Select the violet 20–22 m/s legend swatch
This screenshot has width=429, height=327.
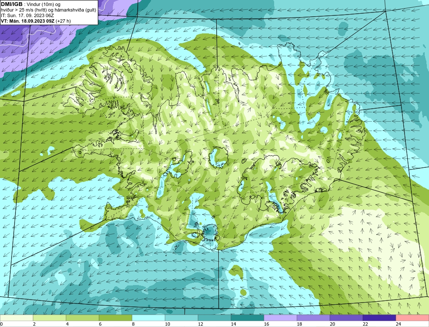[346, 318]
